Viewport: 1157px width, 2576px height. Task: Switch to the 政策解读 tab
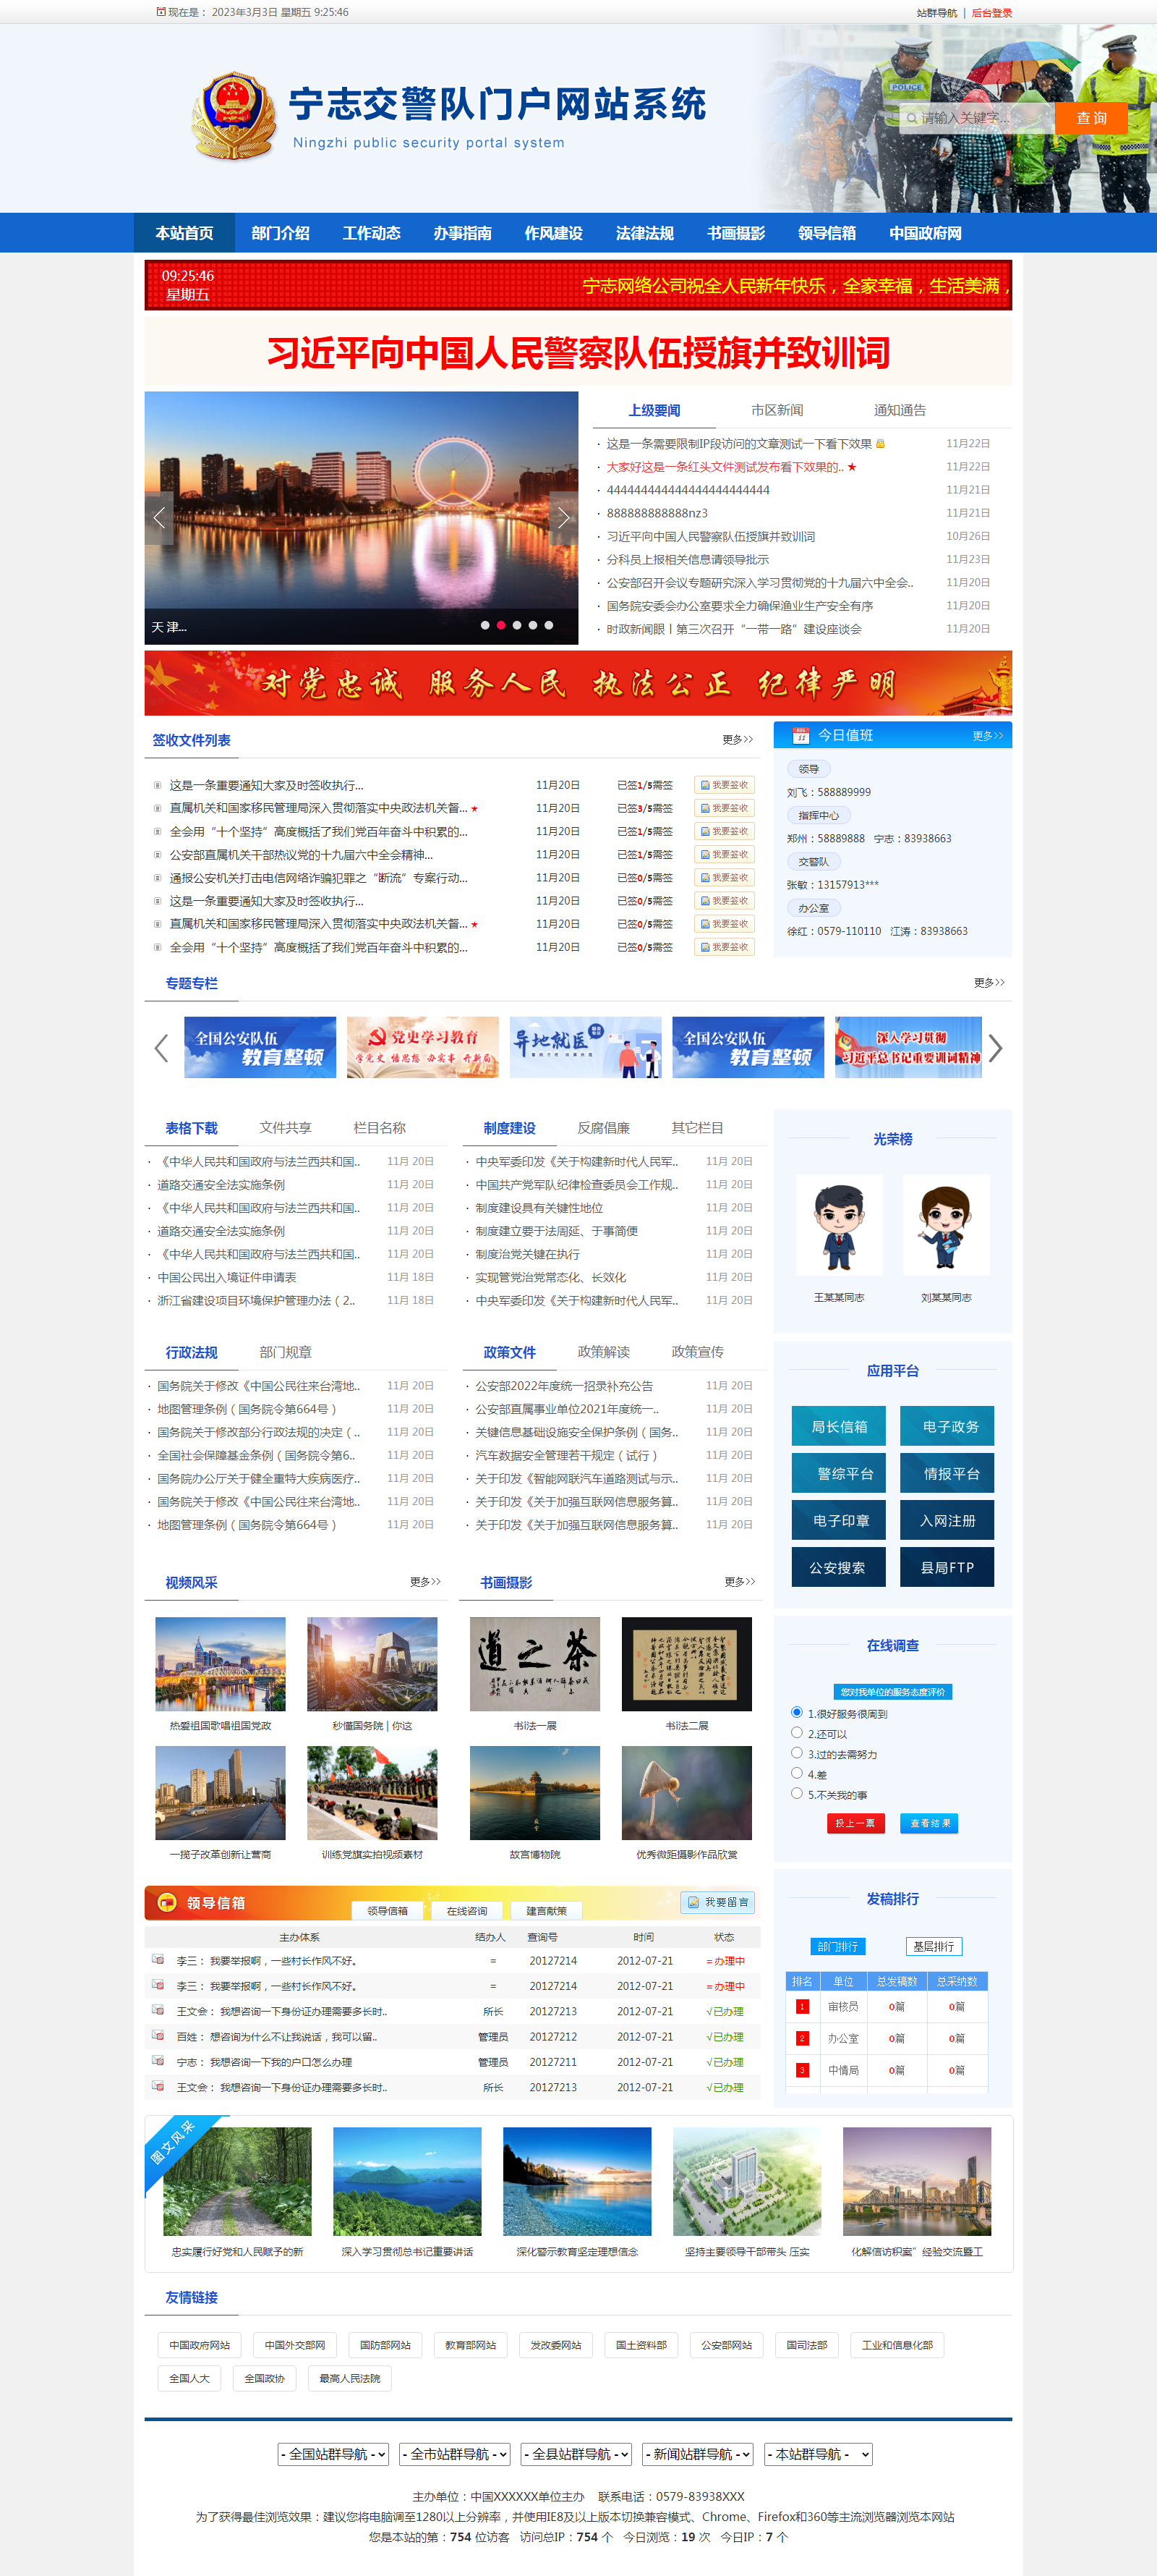click(604, 1352)
